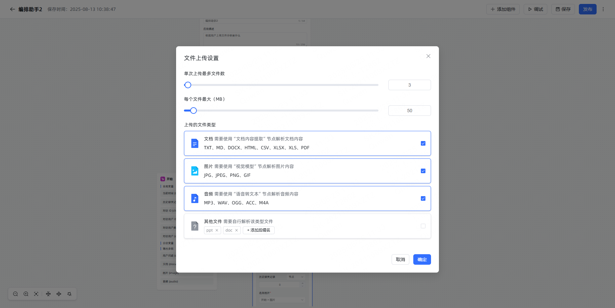Click the 音频 music note file icon
Image resolution: width=615 pixels, height=308 pixels.
pos(195,198)
